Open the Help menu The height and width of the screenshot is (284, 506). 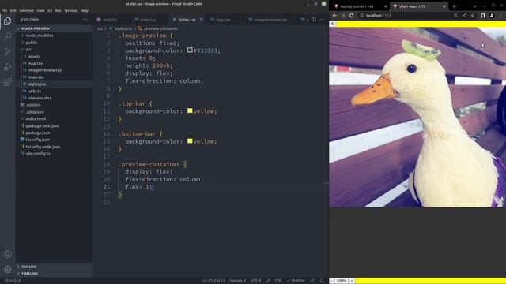pyautogui.click(x=85, y=10)
